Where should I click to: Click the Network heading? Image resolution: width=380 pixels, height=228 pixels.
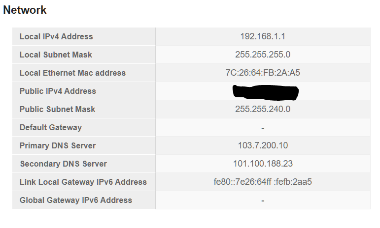click(25, 10)
